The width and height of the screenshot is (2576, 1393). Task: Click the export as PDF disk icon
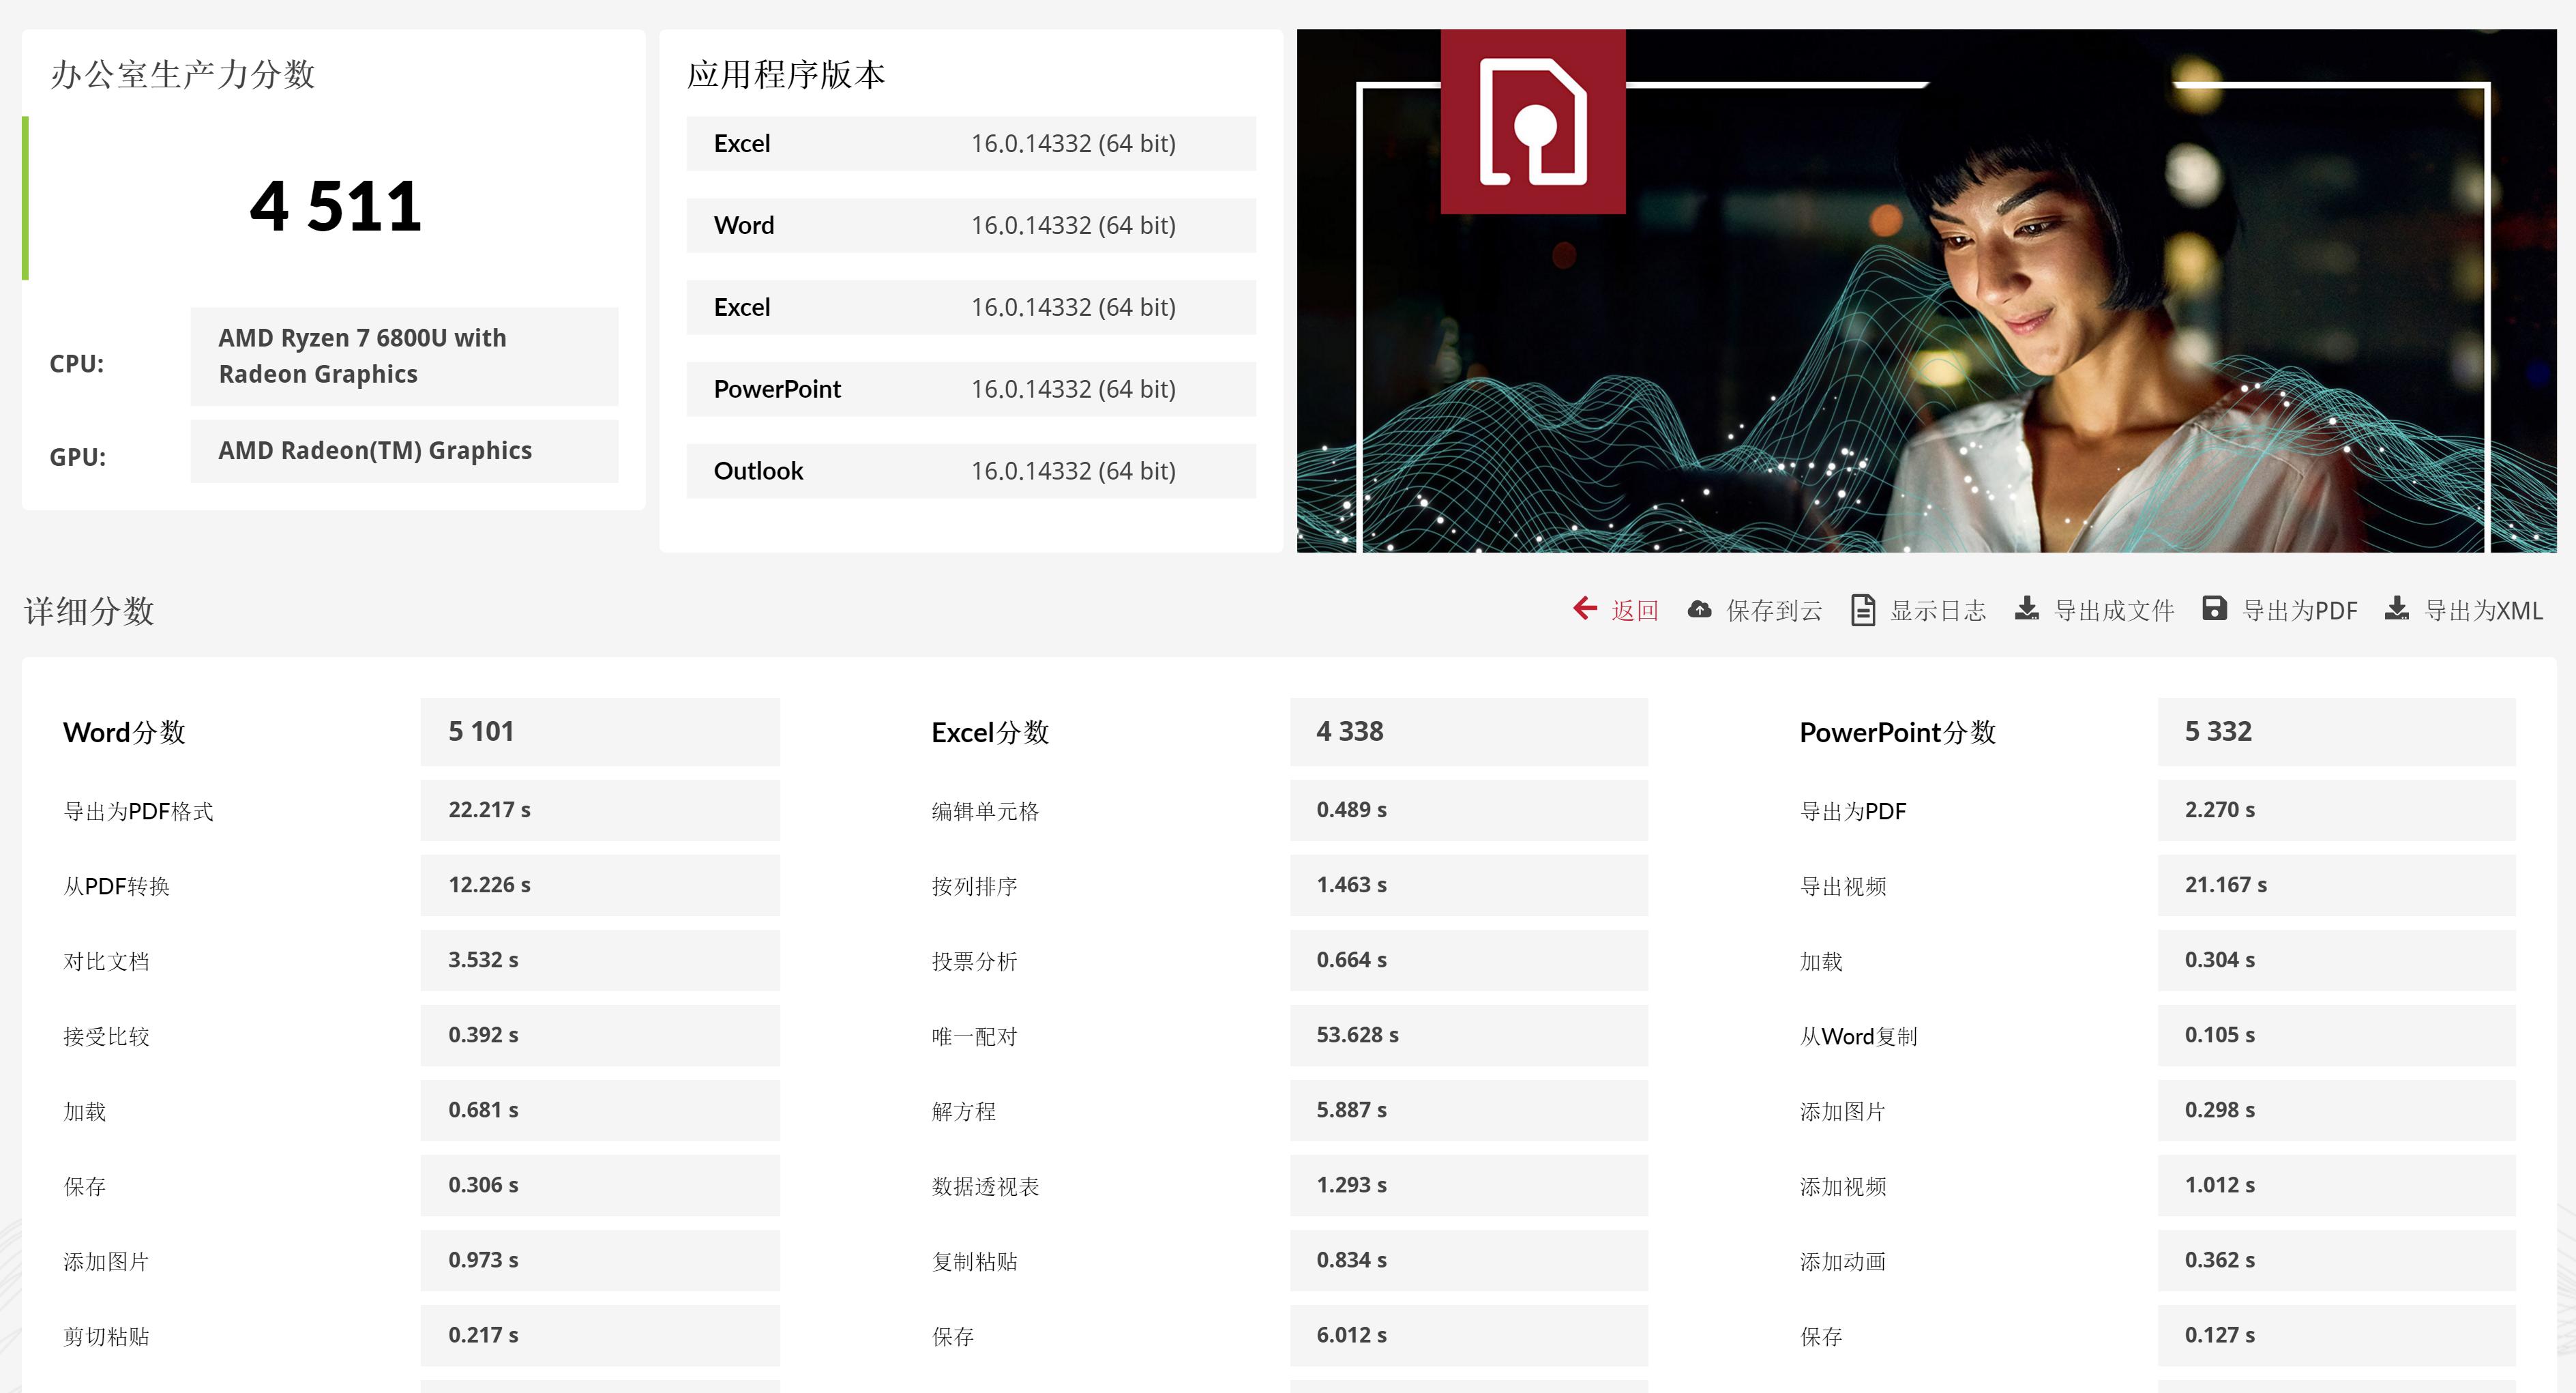pos(2214,609)
